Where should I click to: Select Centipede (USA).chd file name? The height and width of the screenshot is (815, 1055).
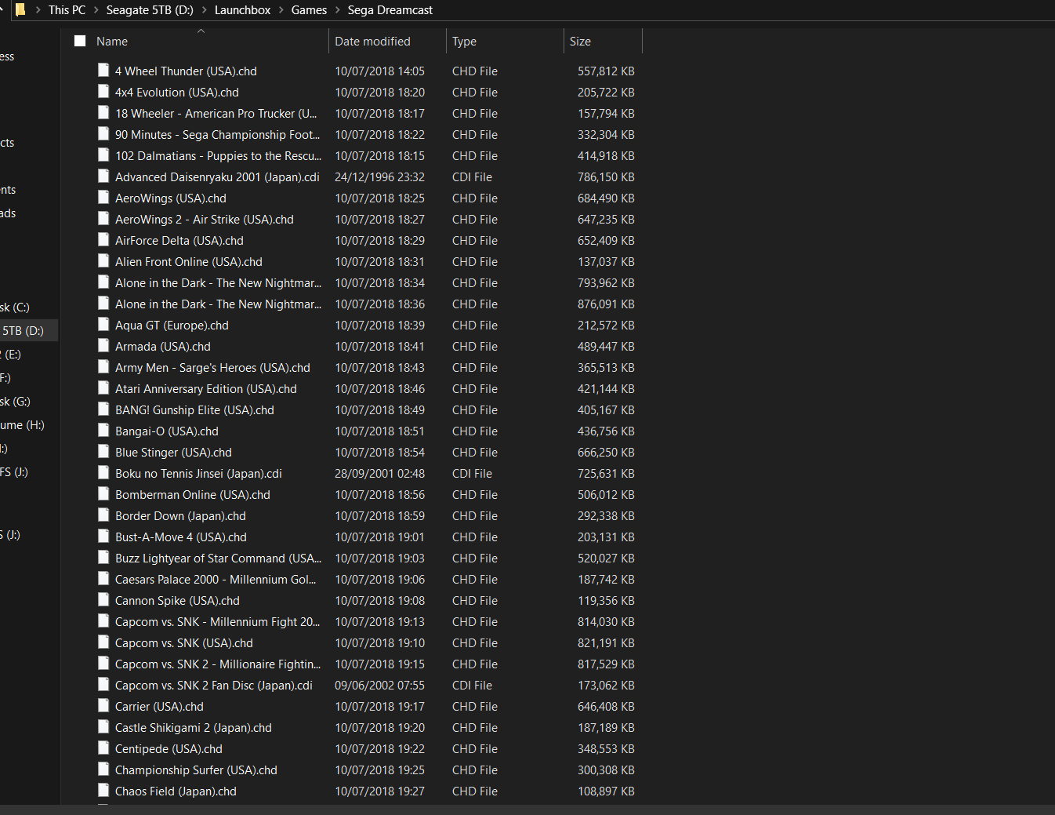coord(169,749)
